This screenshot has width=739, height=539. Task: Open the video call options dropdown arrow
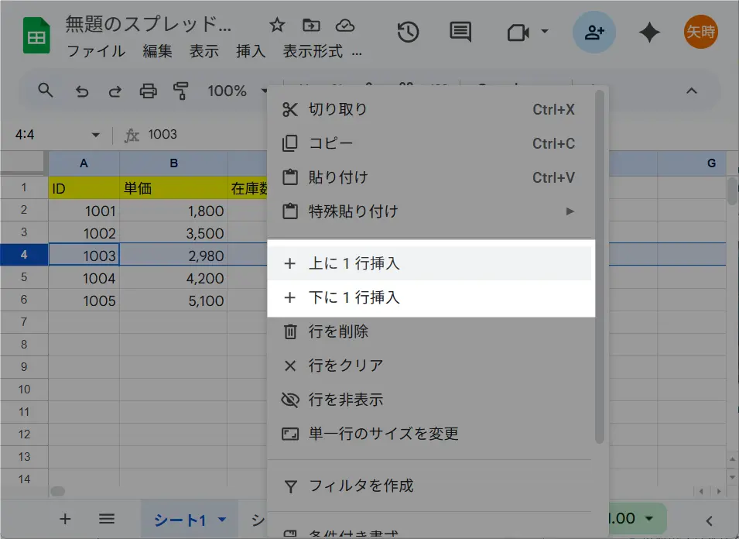(x=544, y=32)
